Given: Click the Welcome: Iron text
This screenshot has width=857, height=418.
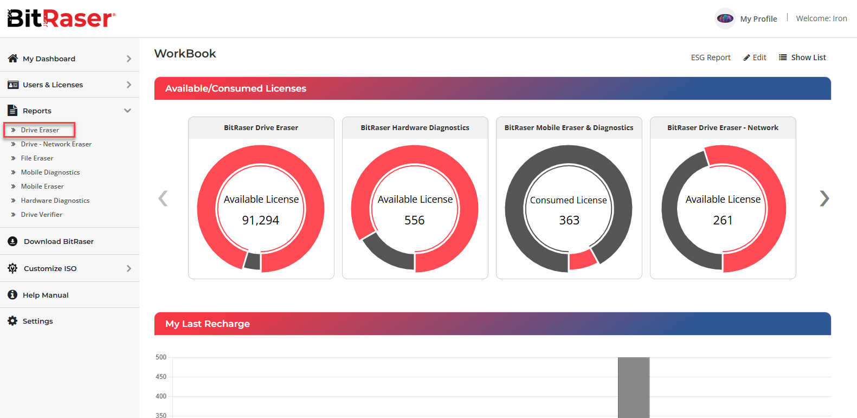Looking at the screenshot, I should [821, 18].
